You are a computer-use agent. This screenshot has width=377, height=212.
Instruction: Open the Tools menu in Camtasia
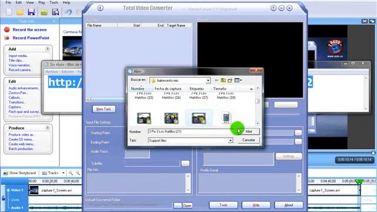tap(54, 2)
